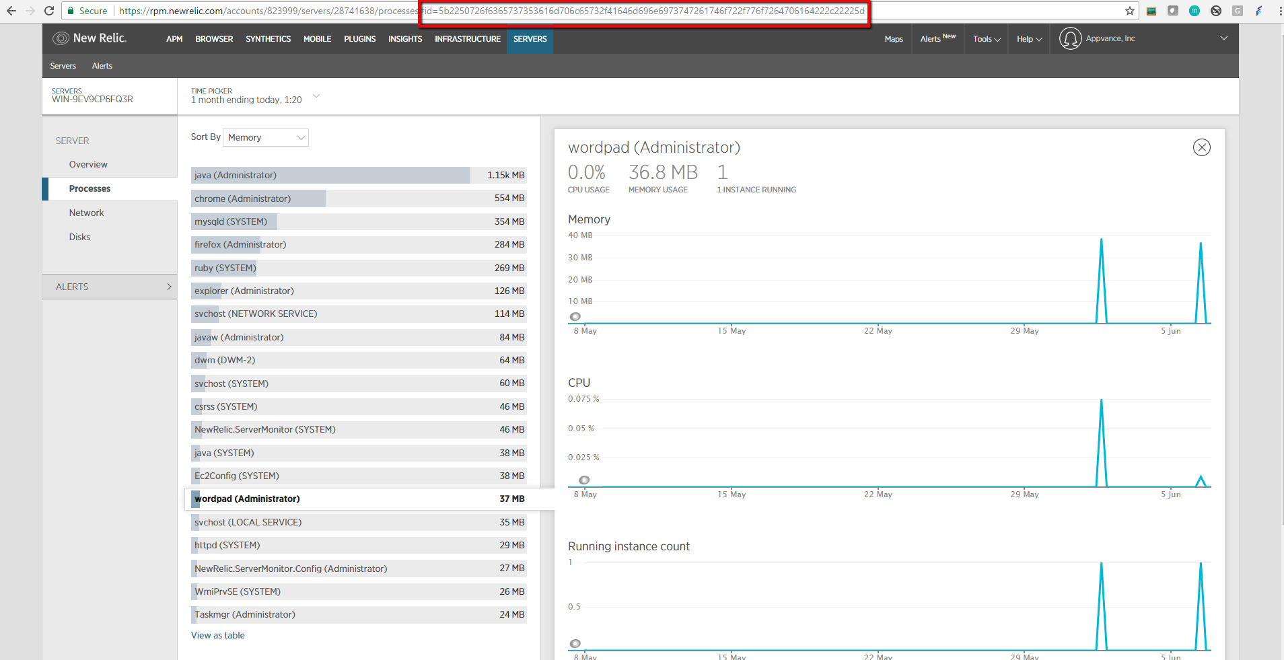Click the green circle browser extension icon
Viewport: 1284px width, 660px height.
click(x=1194, y=11)
